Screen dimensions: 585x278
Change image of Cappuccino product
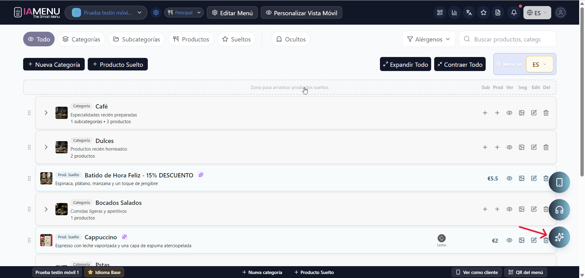click(521, 241)
